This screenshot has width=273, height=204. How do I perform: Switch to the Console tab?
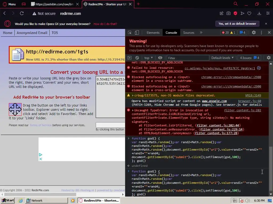tap(171, 33)
